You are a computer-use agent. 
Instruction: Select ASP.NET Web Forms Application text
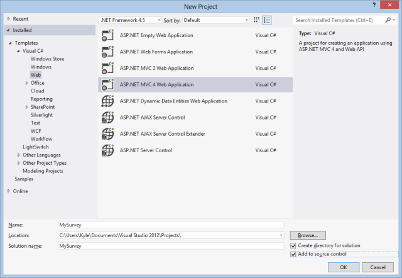click(x=156, y=52)
